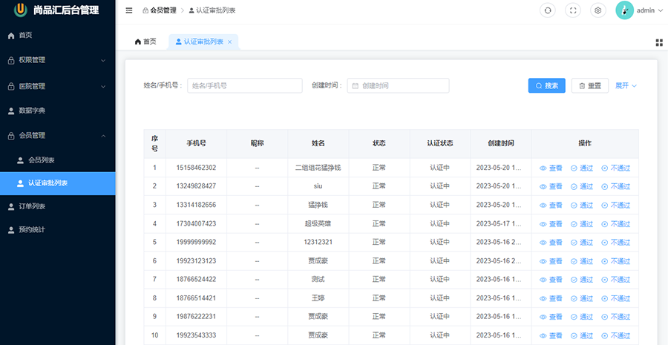This screenshot has height=345, width=668.
Task: Open admin user dropdown
Action: (x=649, y=10)
